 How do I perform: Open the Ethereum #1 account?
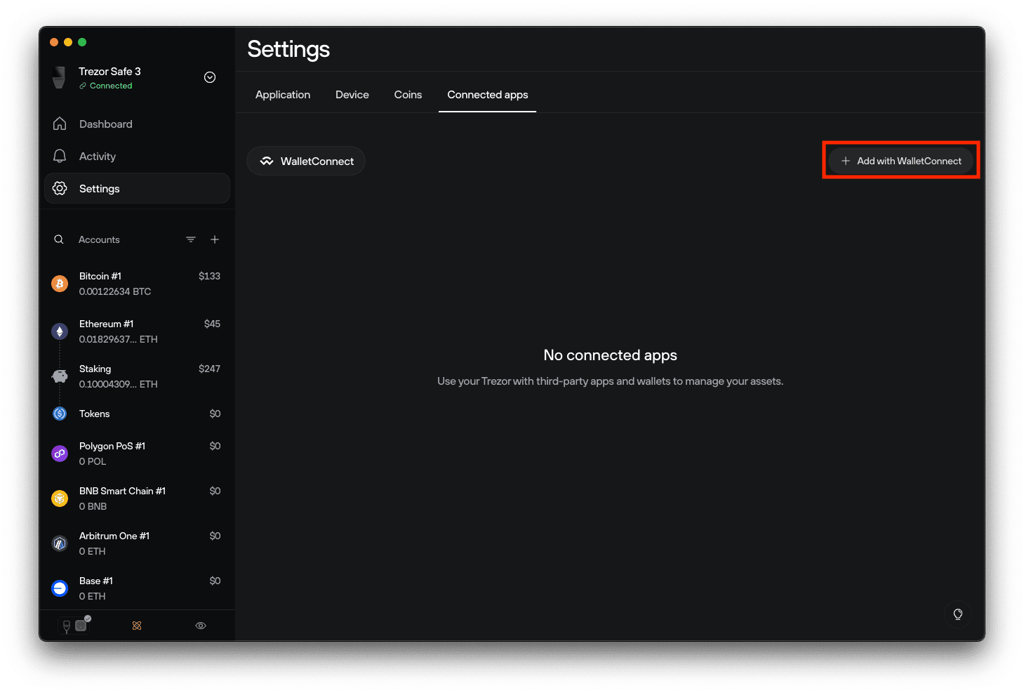pyautogui.click(x=137, y=331)
